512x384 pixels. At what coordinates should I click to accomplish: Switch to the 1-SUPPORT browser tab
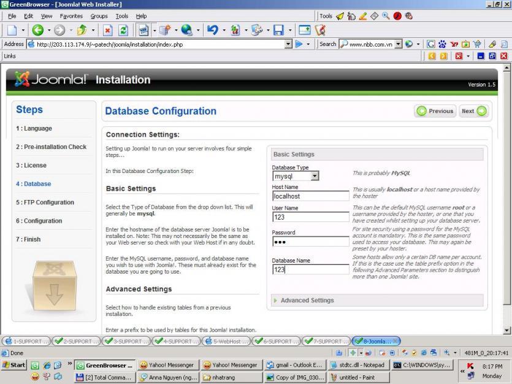coord(26,341)
